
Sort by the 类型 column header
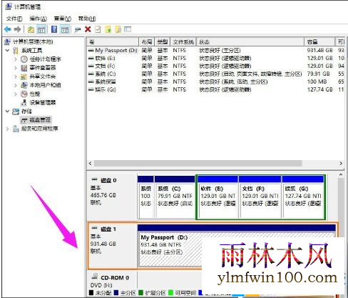(x=163, y=42)
